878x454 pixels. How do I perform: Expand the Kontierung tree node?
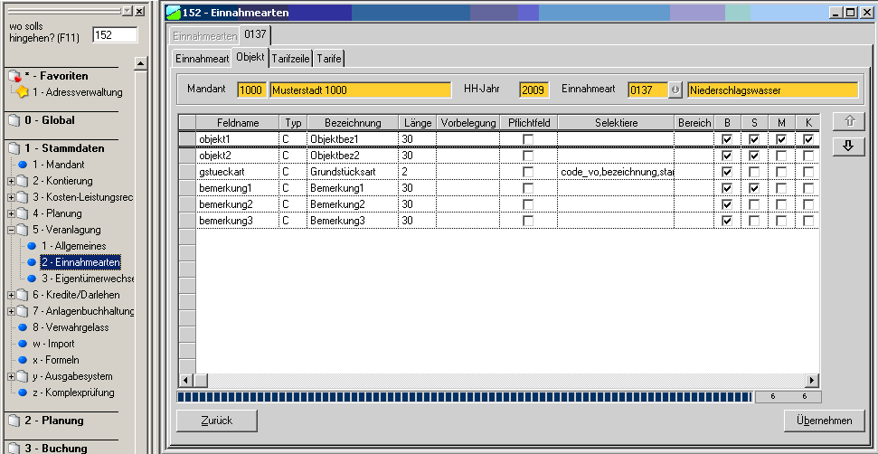click(11, 181)
